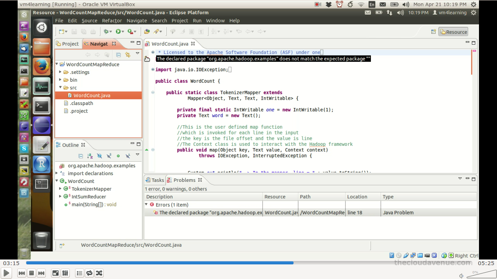Viewport: 497px width, 279px height.
Task: Toggle Hide Static Members in Outline
Action: 109,156
